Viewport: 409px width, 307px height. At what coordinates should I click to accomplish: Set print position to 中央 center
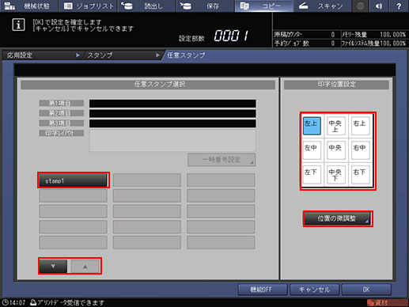click(336, 150)
